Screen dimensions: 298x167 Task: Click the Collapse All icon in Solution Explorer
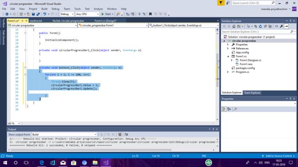pyautogui.click(x=265, y=27)
